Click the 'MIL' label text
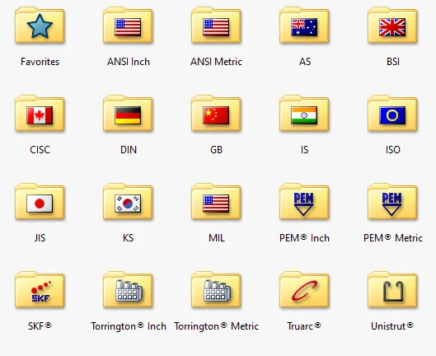Image resolution: width=436 pixels, height=356 pixels. pyautogui.click(x=217, y=238)
